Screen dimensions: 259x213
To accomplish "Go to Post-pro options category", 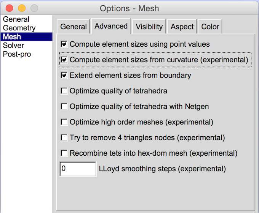I will [x=17, y=54].
